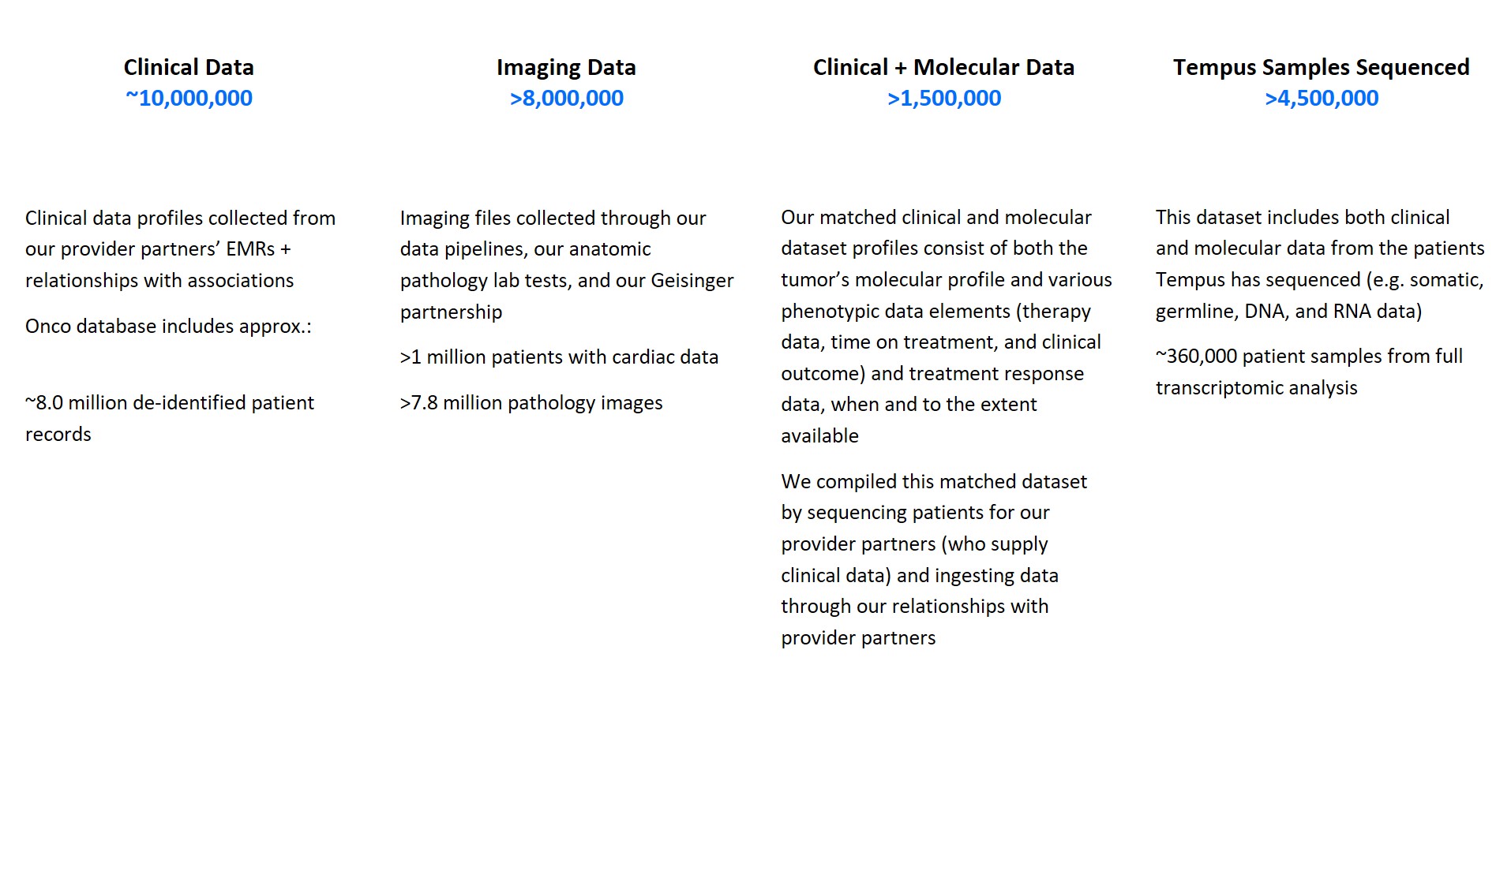The height and width of the screenshot is (874, 1511).
Task: Click the "Our matched clinical and molecular" paragraph
Action: [946, 327]
